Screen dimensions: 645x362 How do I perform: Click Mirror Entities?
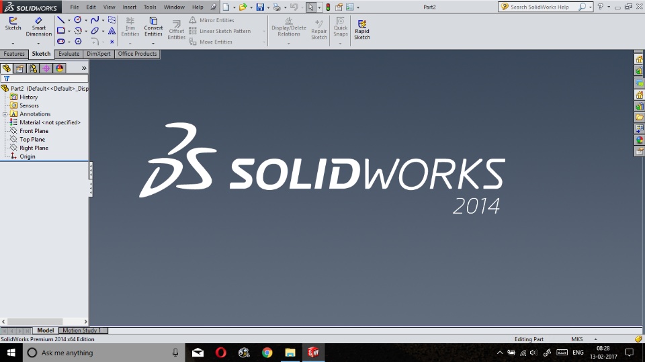[212, 20]
